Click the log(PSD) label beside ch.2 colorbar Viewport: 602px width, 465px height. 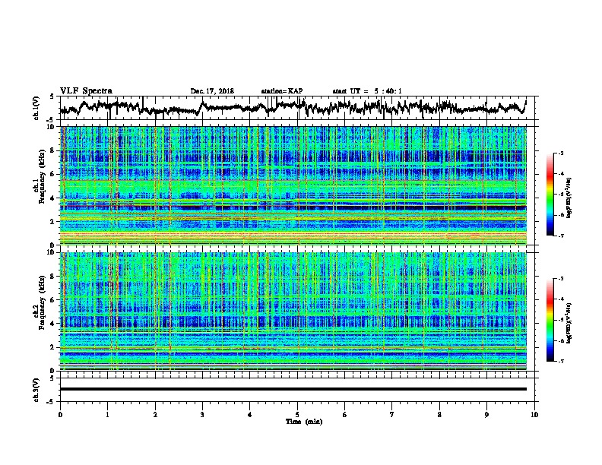(x=569, y=323)
